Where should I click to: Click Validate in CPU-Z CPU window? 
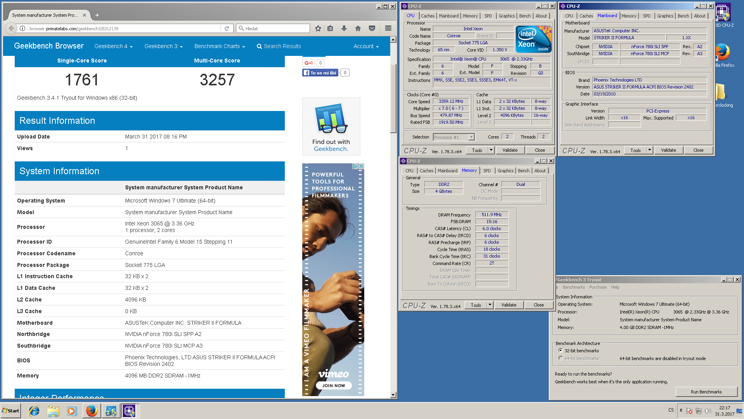510,150
